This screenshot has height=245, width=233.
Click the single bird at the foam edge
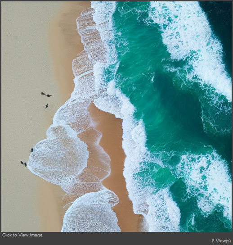click(x=32, y=150)
